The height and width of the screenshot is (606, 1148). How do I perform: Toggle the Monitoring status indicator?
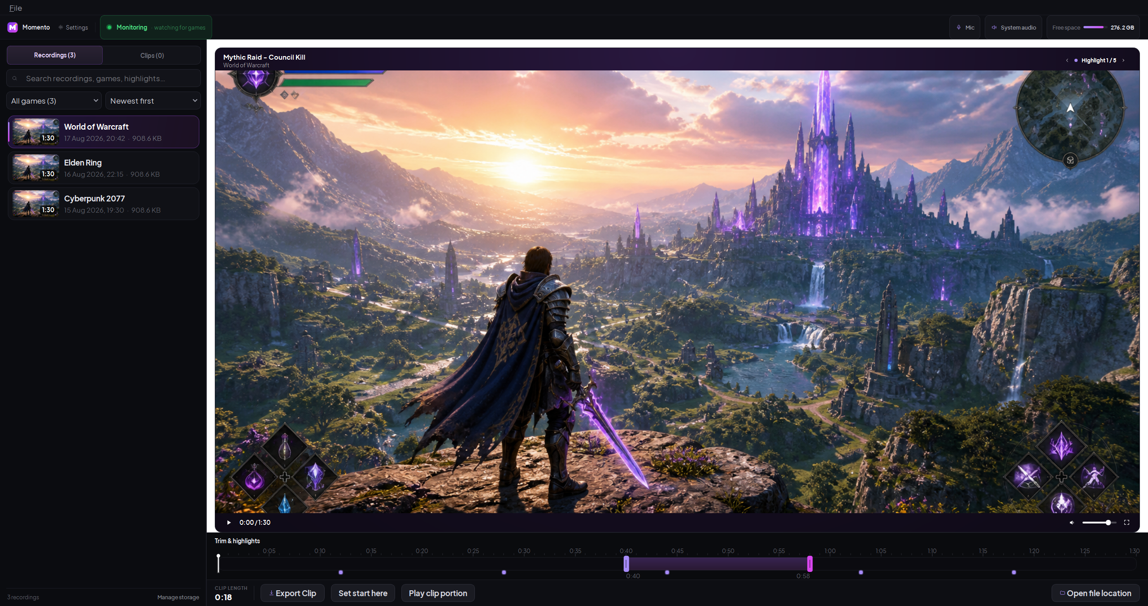tap(156, 27)
